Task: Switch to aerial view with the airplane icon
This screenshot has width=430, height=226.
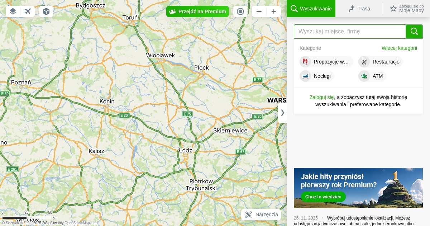Action: tap(28, 11)
